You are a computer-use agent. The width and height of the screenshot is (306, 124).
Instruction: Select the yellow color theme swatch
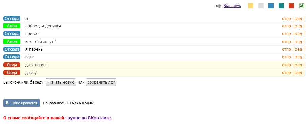(x=251, y=6)
